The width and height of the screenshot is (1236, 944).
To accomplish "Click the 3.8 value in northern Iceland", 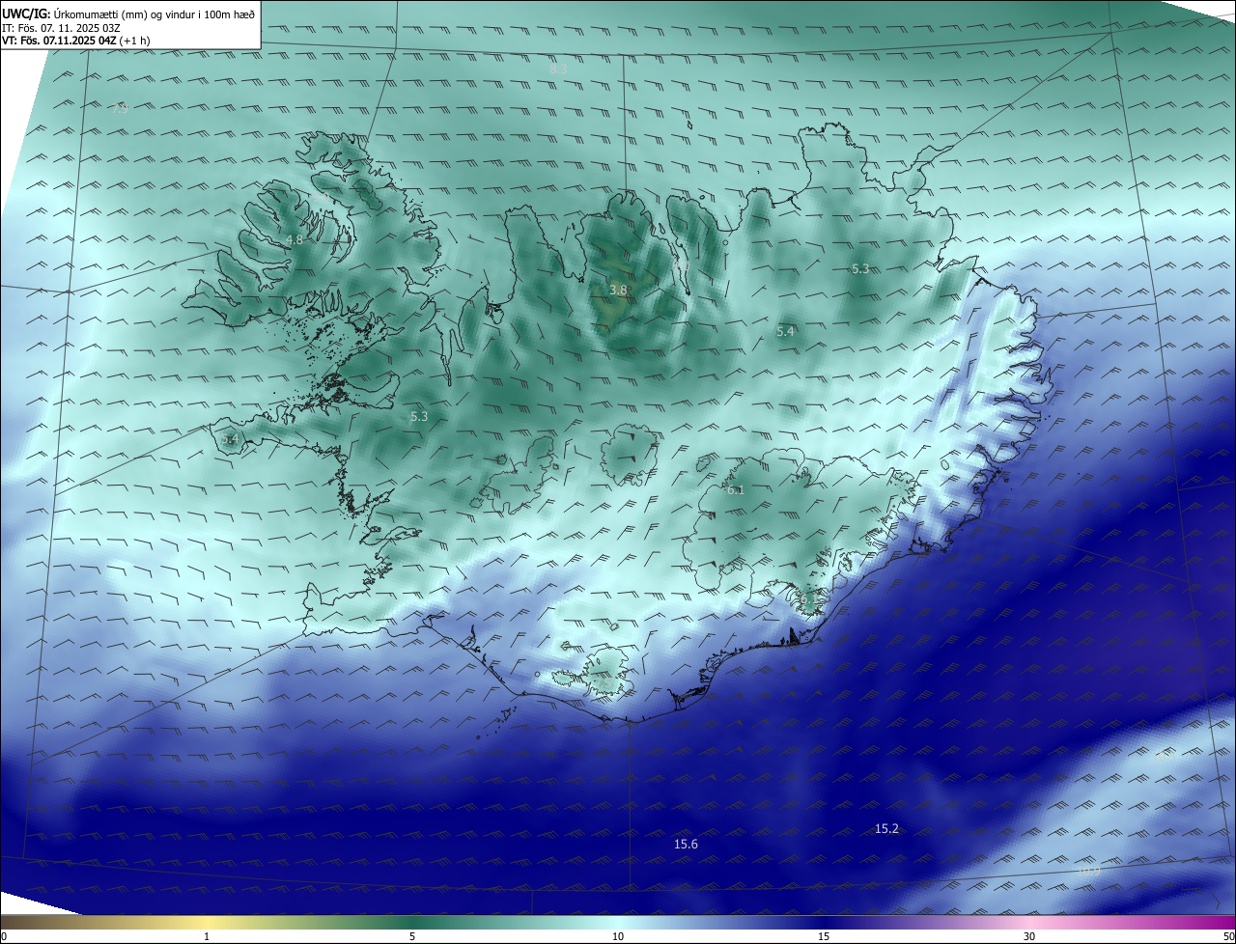I will [618, 290].
